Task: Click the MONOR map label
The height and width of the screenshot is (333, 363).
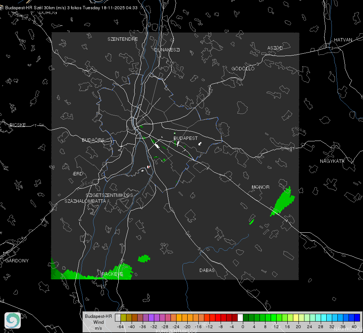Action: (260, 187)
